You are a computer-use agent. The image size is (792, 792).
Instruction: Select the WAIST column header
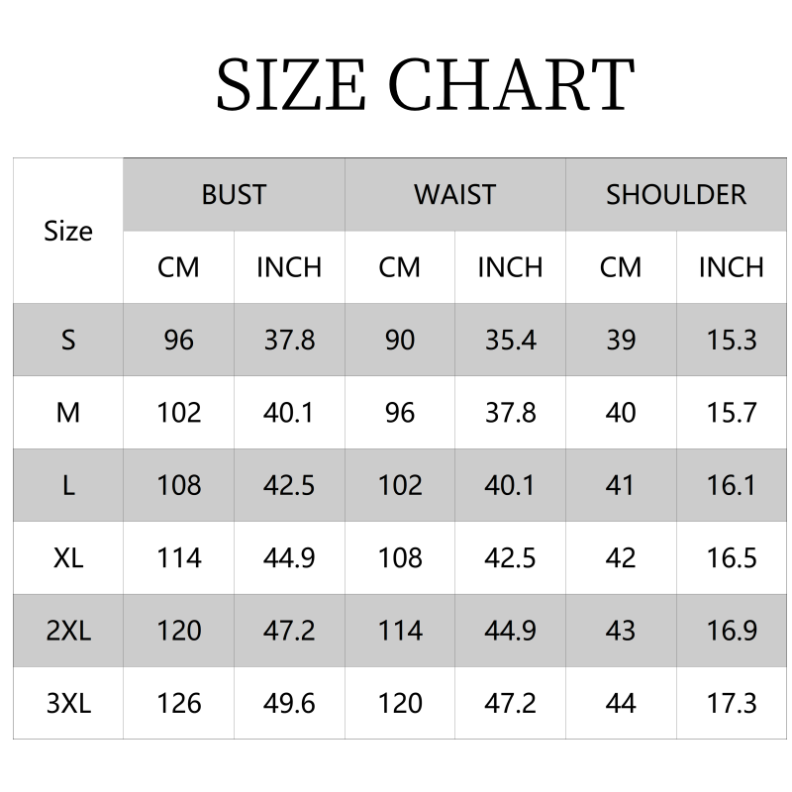click(x=454, y=194)
